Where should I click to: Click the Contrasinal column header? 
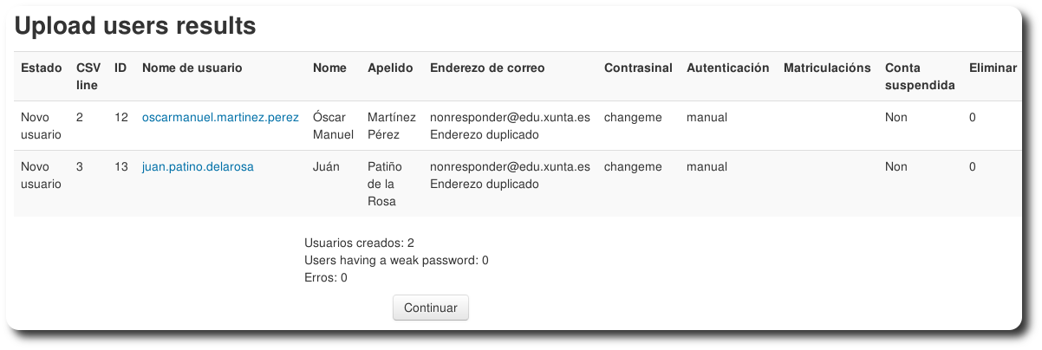tap(638, 68)
